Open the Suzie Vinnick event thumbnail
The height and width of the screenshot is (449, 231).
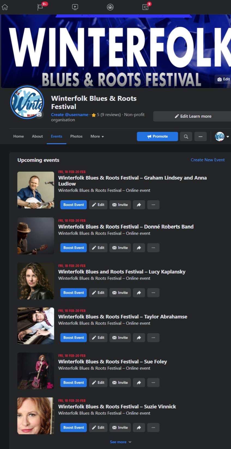[36, 416]
